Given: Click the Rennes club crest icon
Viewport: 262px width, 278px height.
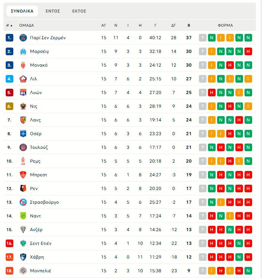Looking at the screenshot, I should tap(23, 189).
